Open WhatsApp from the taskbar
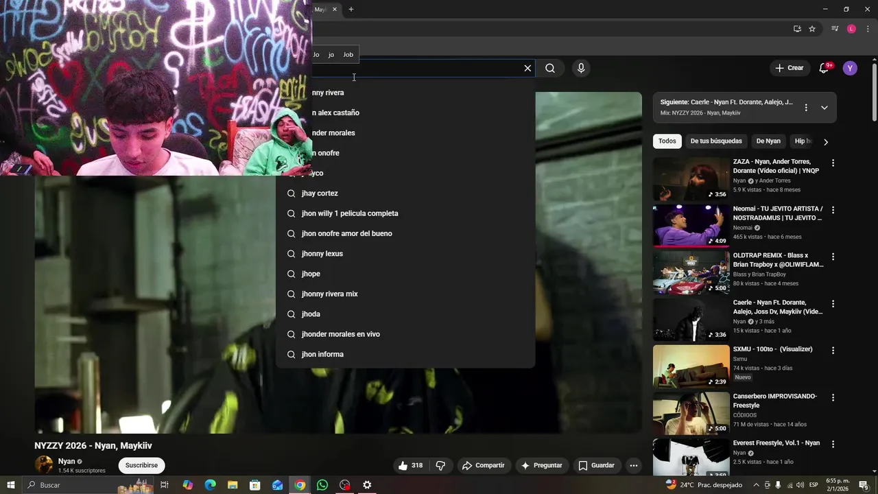This screenshot has width=878, height=494. pyautogui.click(x=322, y=485)
